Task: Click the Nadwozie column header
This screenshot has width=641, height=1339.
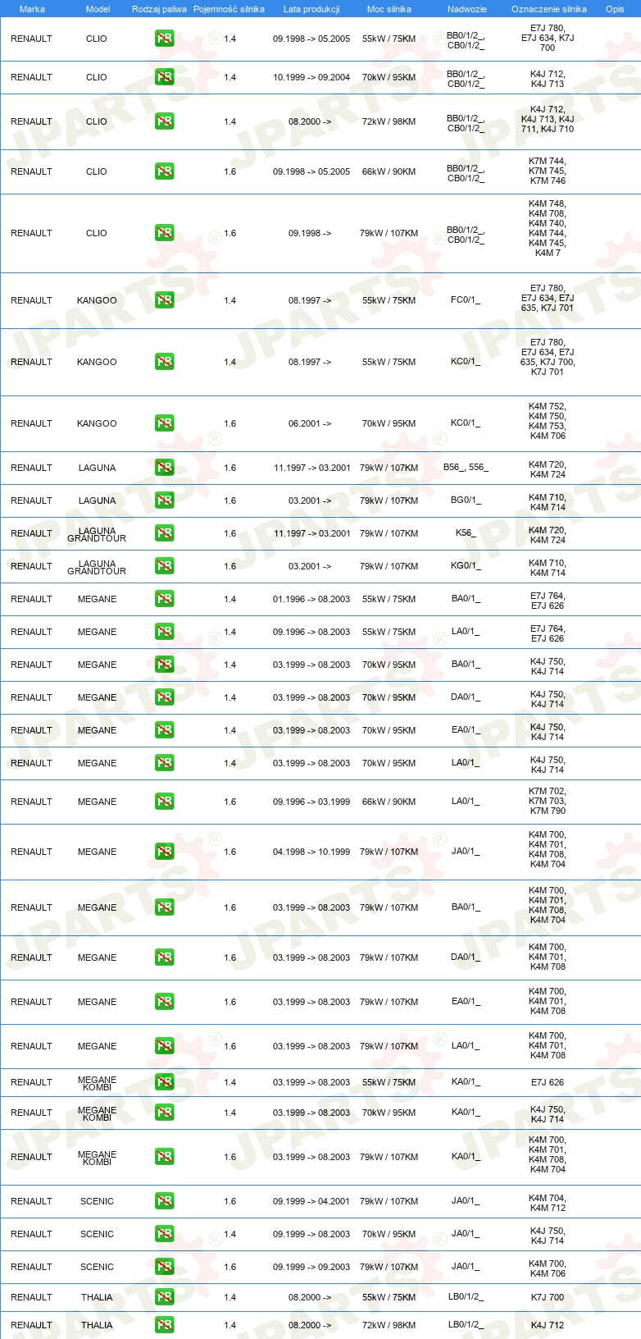Action: point(467,9)
